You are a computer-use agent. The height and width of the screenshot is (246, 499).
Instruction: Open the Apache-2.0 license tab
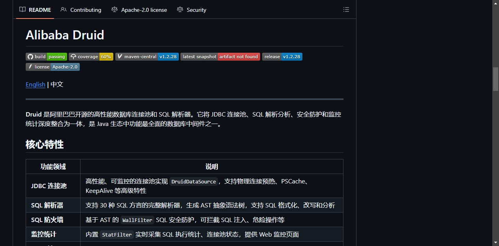click(x=139, y=10)
